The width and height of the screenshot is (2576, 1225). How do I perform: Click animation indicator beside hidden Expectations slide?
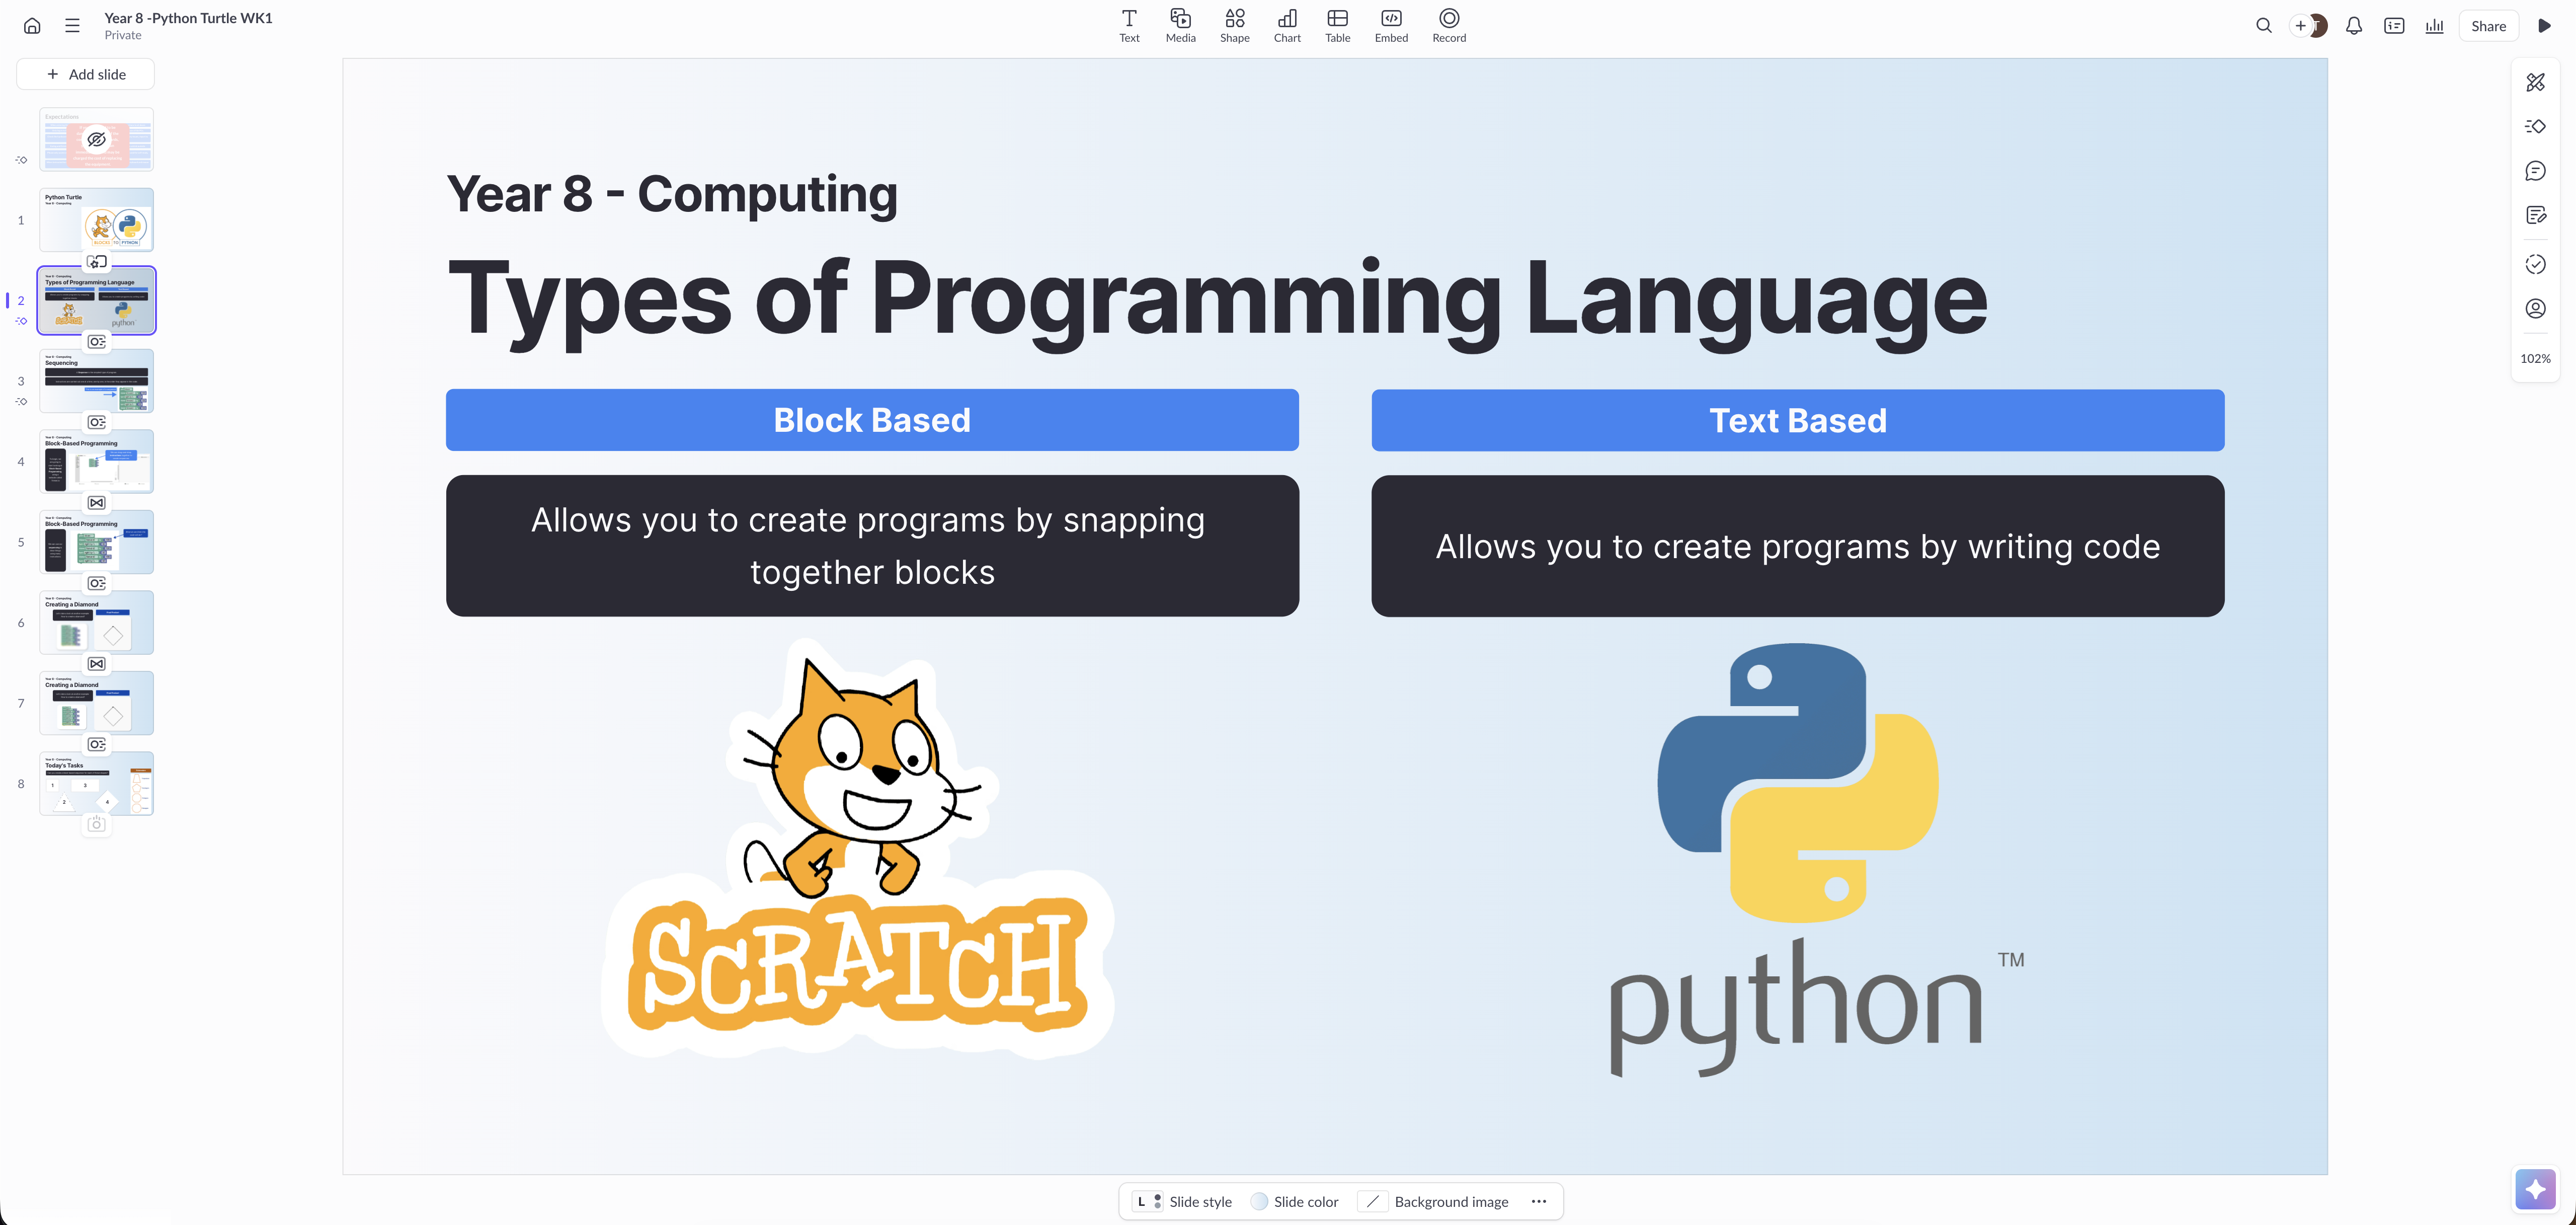21,160
